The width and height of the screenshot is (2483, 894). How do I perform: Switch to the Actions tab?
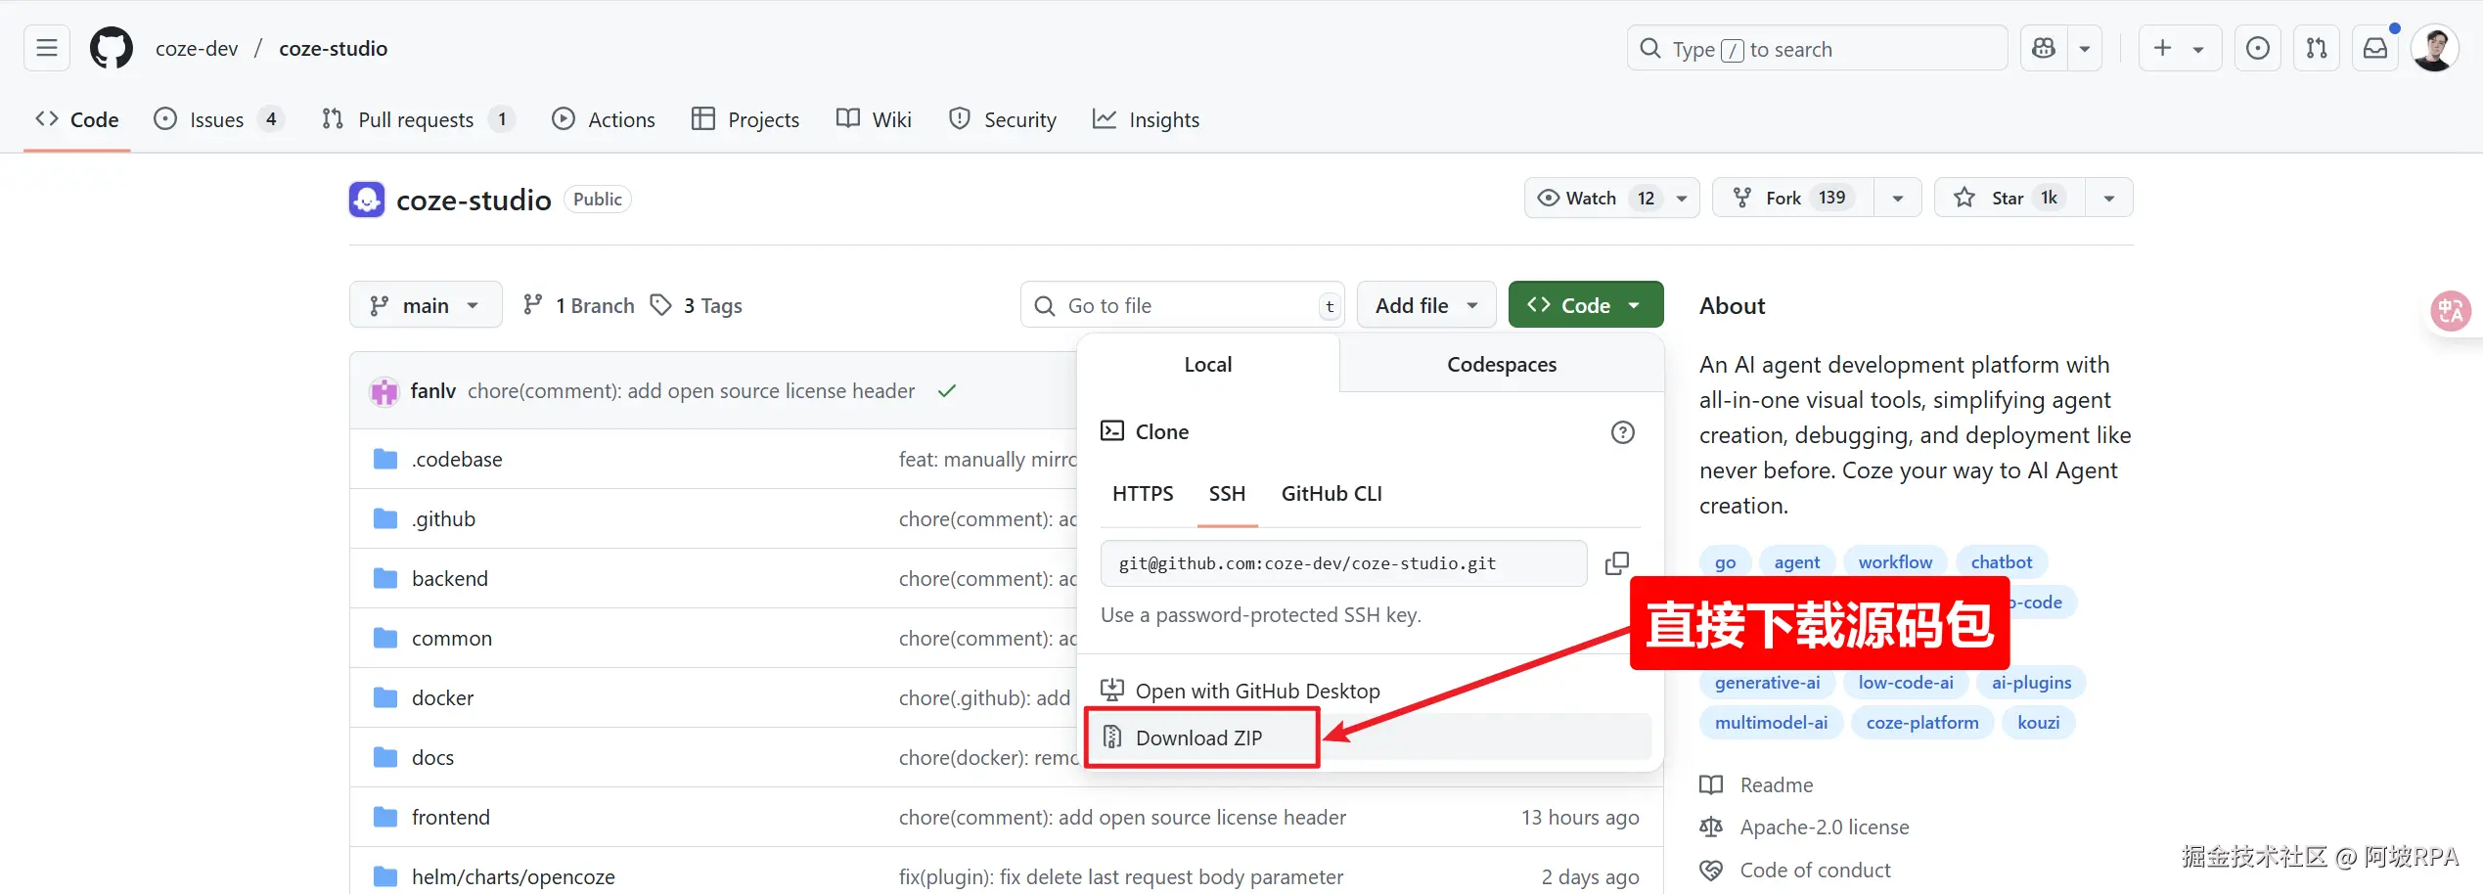tap(604, 119)
